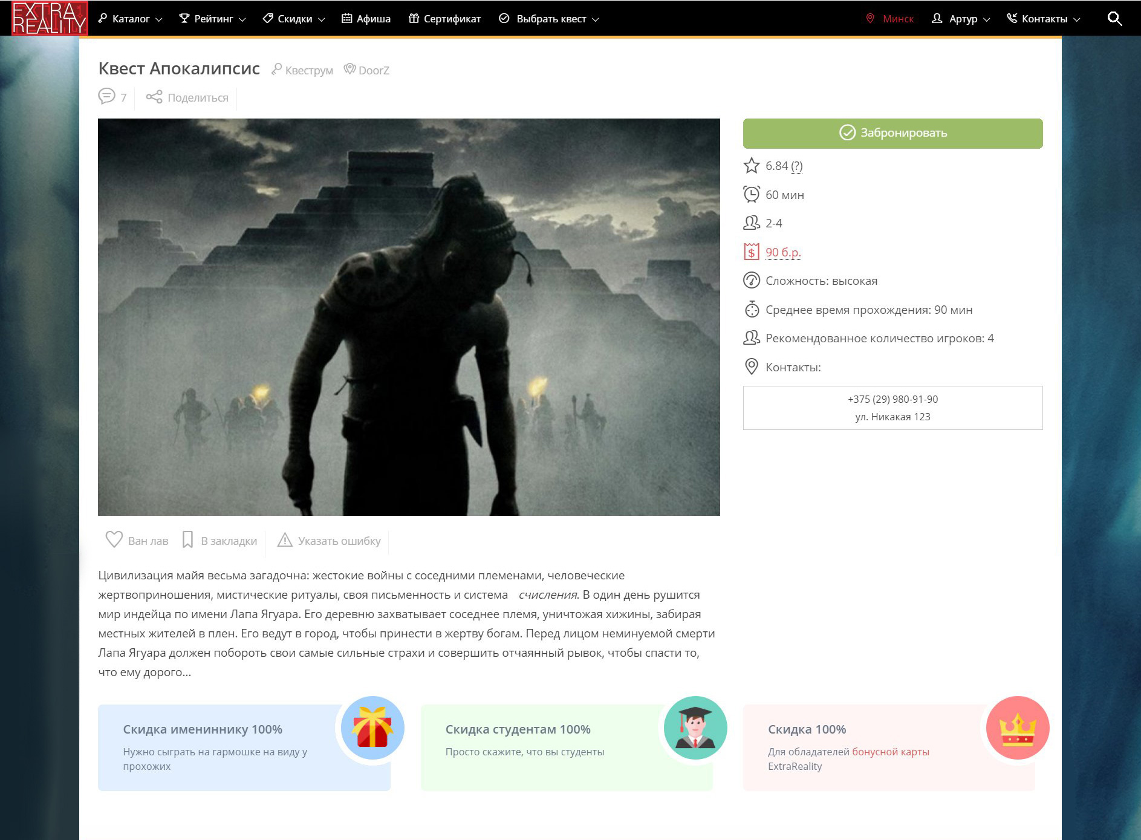Click the red location pin near Минск
The image size is (1141, 840).
click(x=870, y=19)
